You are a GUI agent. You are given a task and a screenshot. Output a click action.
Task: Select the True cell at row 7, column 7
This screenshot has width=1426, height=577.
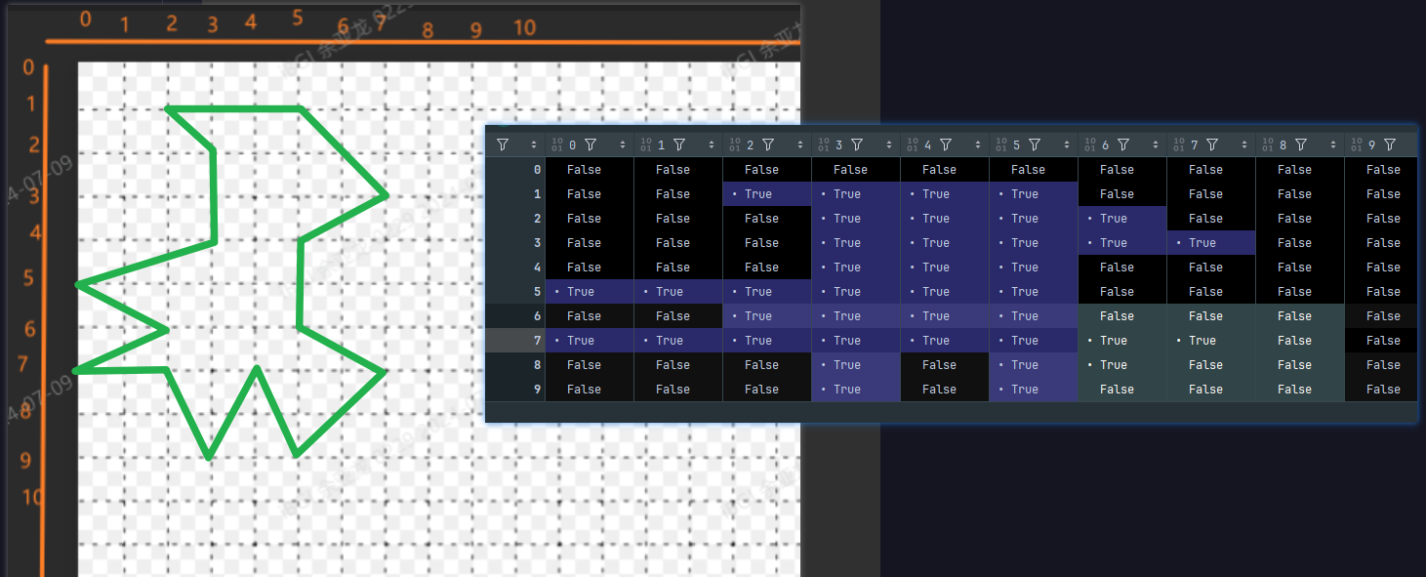[1211, 341]
